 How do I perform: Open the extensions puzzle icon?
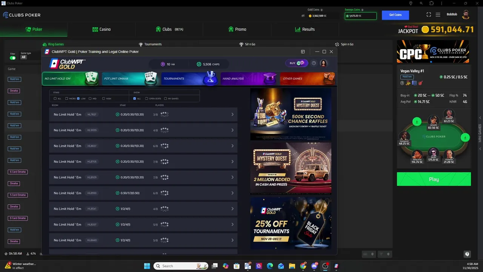[431, 3]
